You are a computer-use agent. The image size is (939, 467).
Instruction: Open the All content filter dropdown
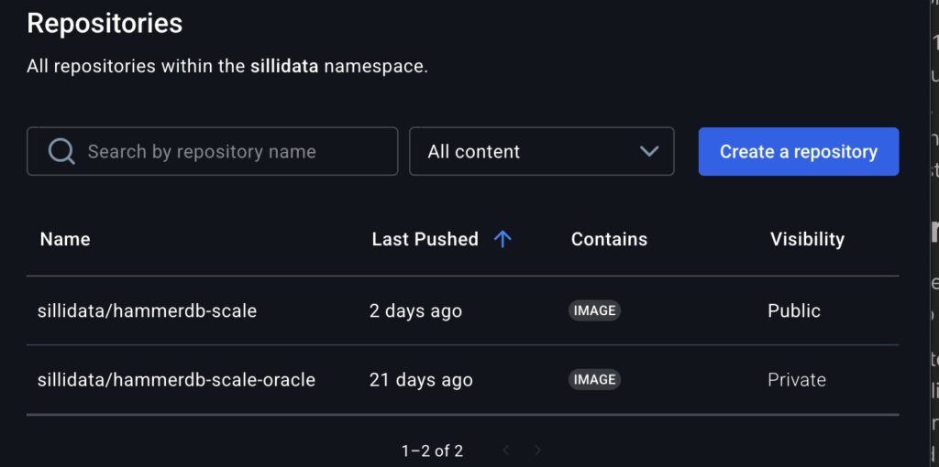(x=541, y=151)
